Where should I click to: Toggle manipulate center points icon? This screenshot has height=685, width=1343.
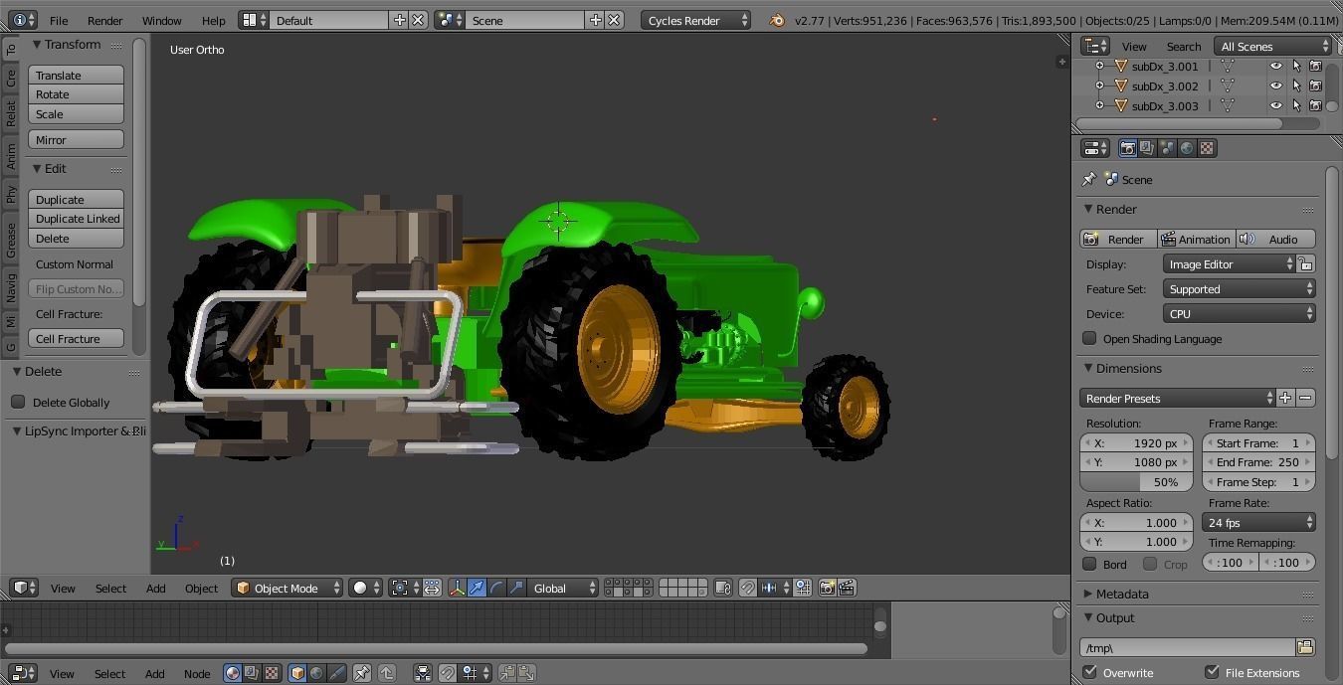coord(432,588)
